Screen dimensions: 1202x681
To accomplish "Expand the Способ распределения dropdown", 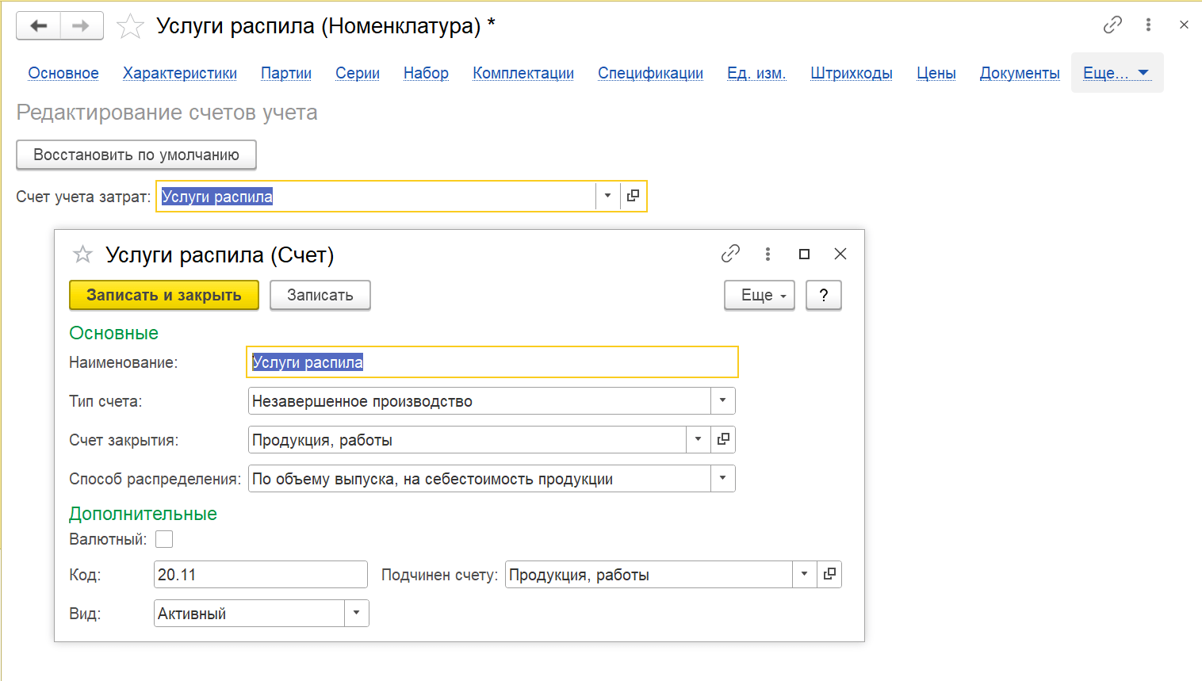I will click(x=722, y=479).
